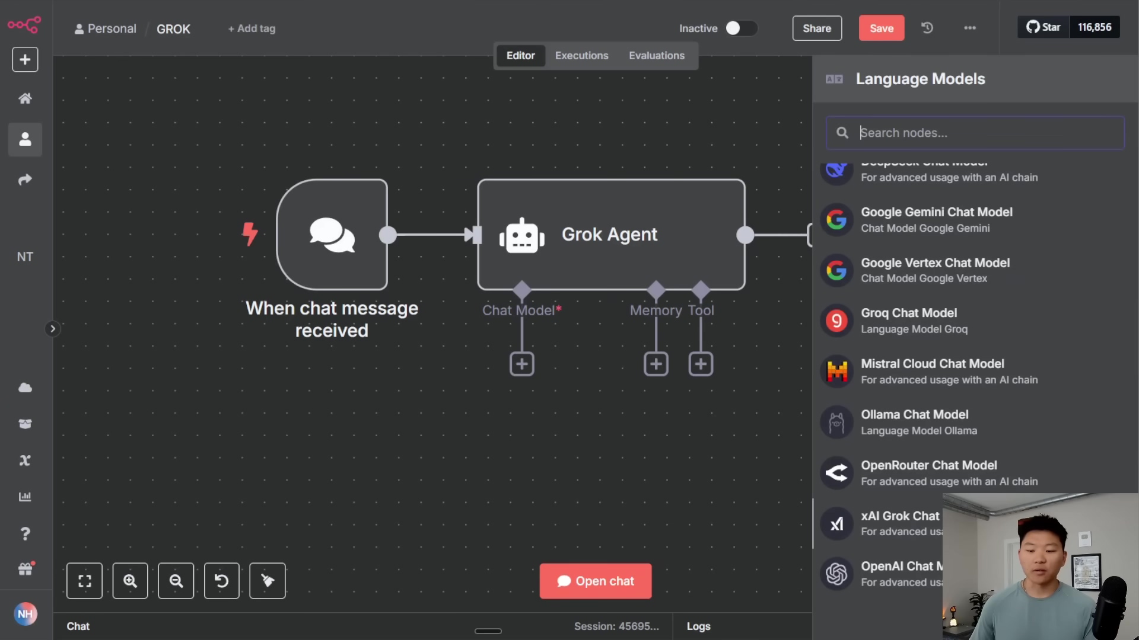Click the Open chat button
Screen dimensions: 1139x640
coord(596,581)
